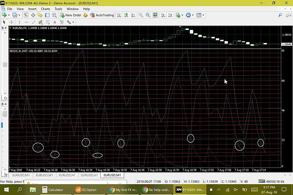Open the Indicators list icon
Image resolution: width=293 pixels, height=195 pixels.
pyautogui.click(x=178, y=15)
